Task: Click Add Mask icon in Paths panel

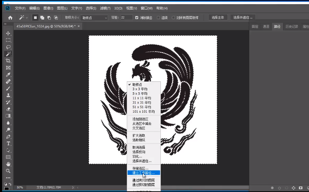Action: point(301,188)
